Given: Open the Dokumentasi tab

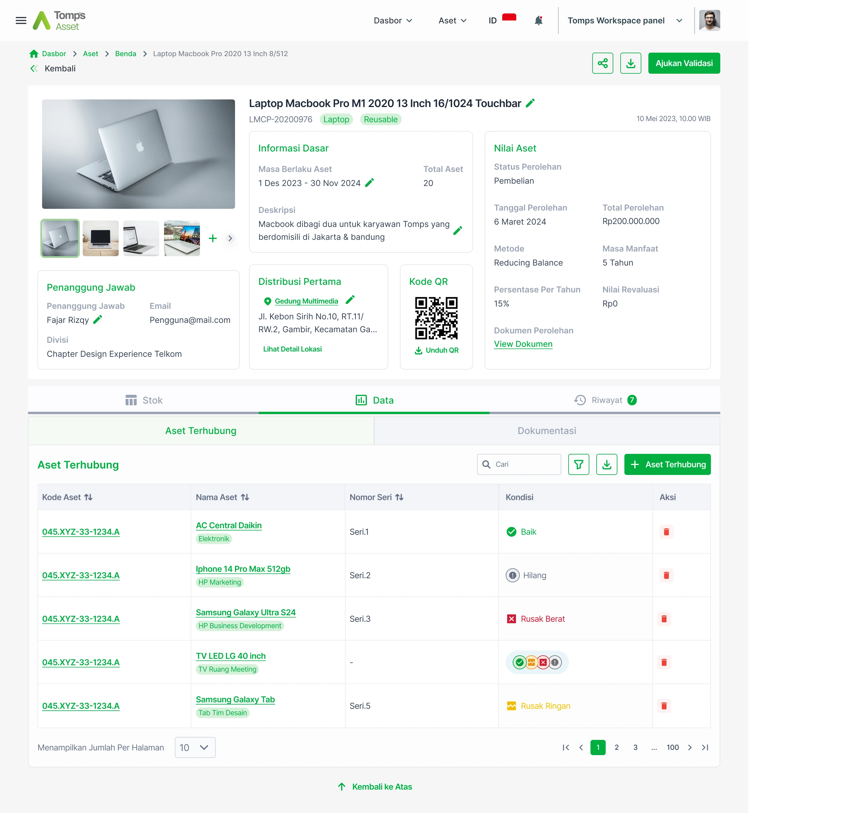Looking at the screenshot, I should [x=547, y=430].
